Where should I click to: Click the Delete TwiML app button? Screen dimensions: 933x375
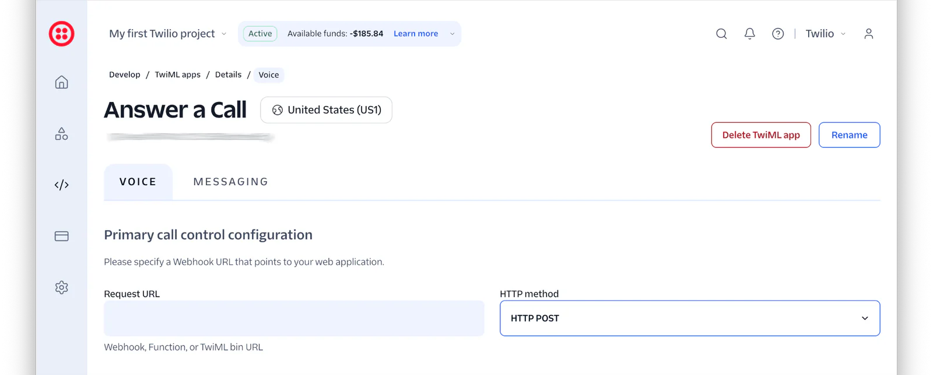[761, 135]
